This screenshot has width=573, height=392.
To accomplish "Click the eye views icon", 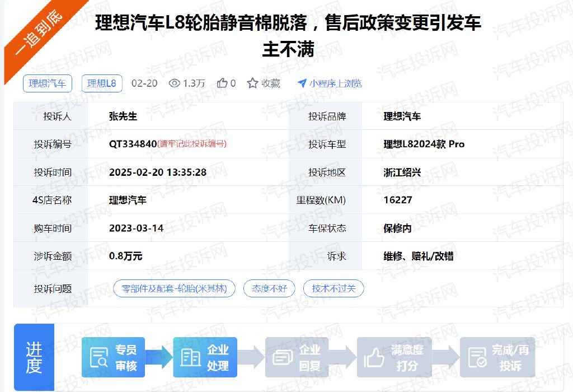I will [175, 83].
